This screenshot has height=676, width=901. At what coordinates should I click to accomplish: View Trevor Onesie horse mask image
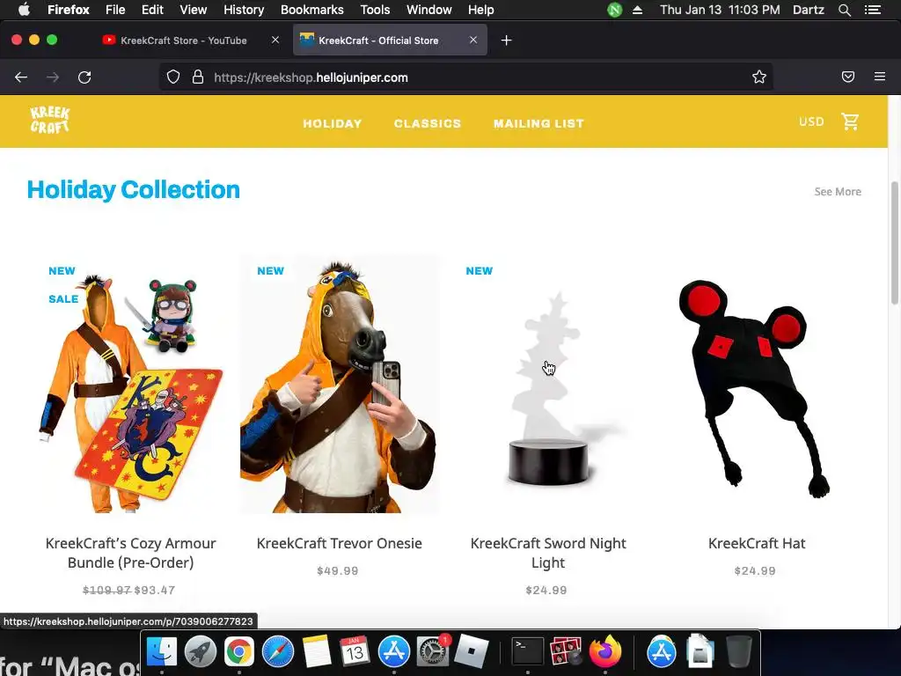[x=339, y=386]
